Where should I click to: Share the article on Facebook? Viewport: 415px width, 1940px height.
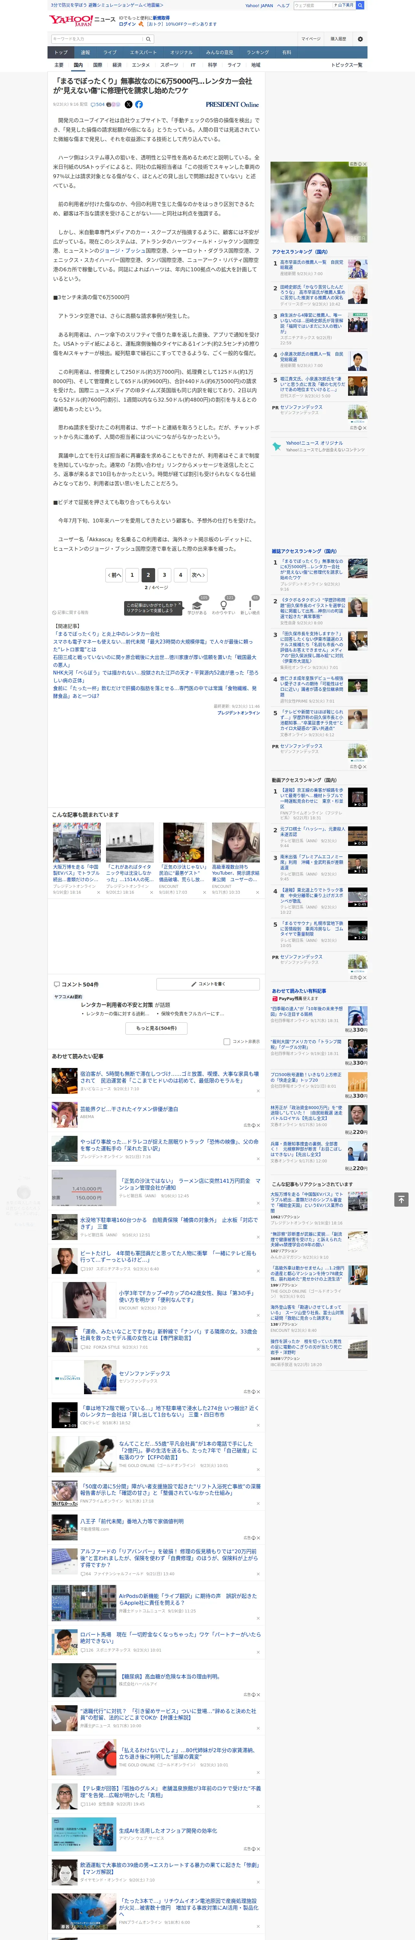pyautogui.click(x=139, y=105)
